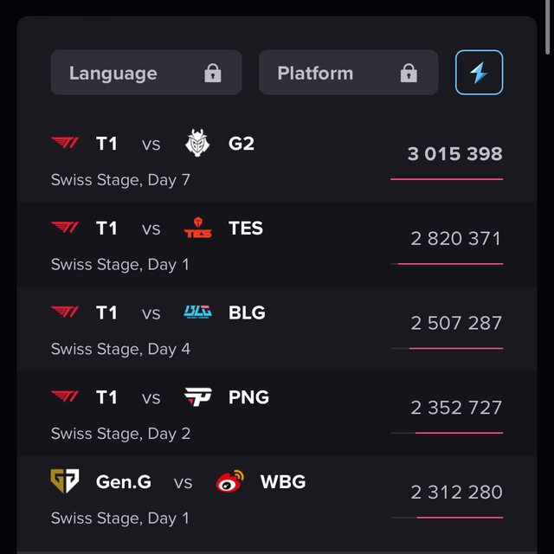
Task: Open the T1 vs G2 match row
Action: pyautogui.click(x=277, y=160)
